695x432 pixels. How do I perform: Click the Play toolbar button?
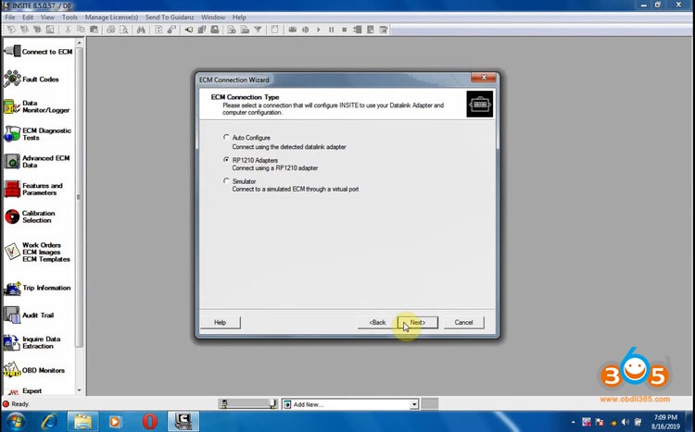[x=318, y=30]
